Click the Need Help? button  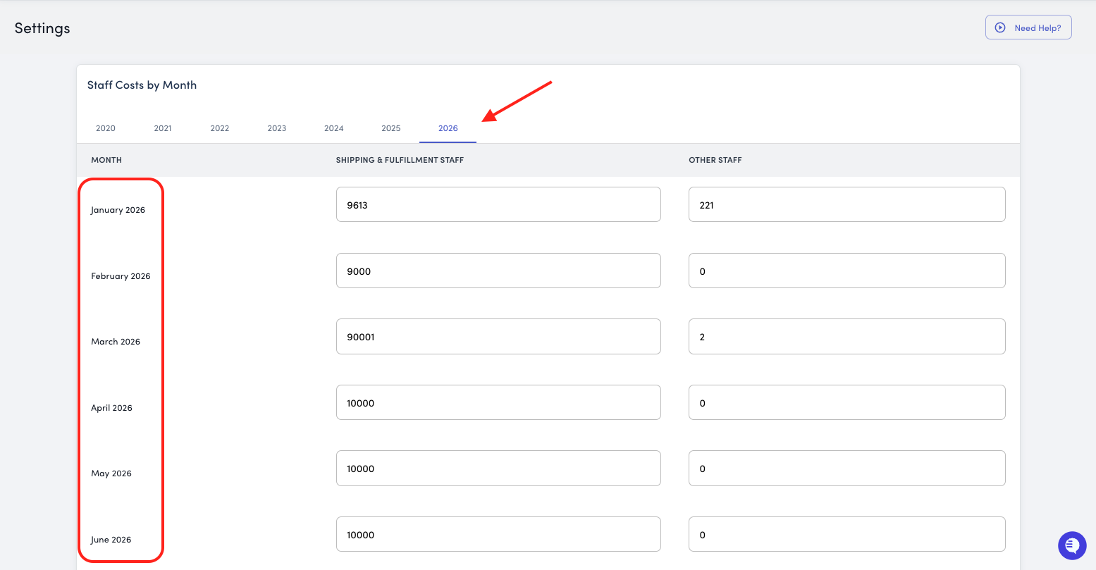pyautogui.click(x=1028, y=27)
